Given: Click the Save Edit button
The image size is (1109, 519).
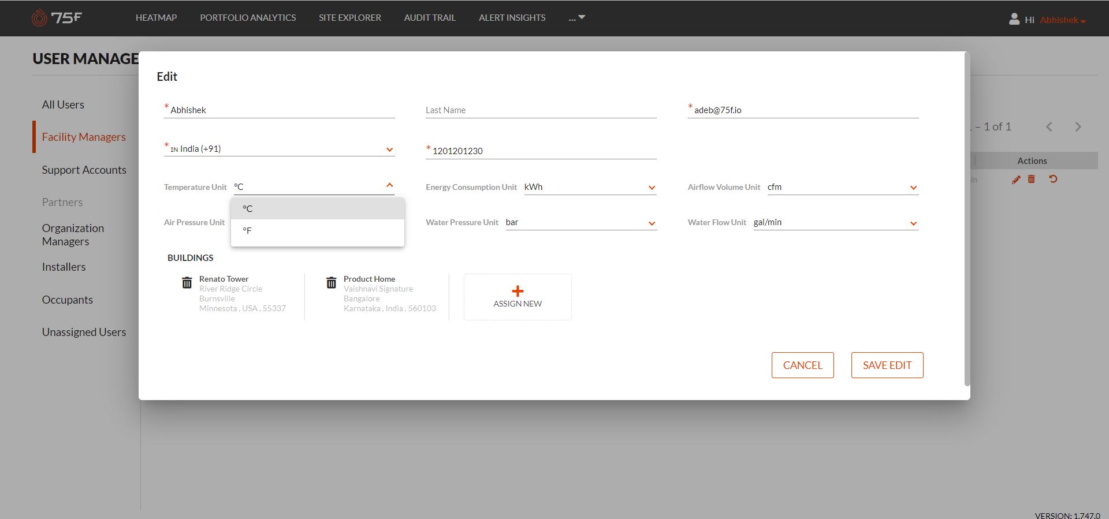Looking at the screenshot, I should click(x=887, y=365).
